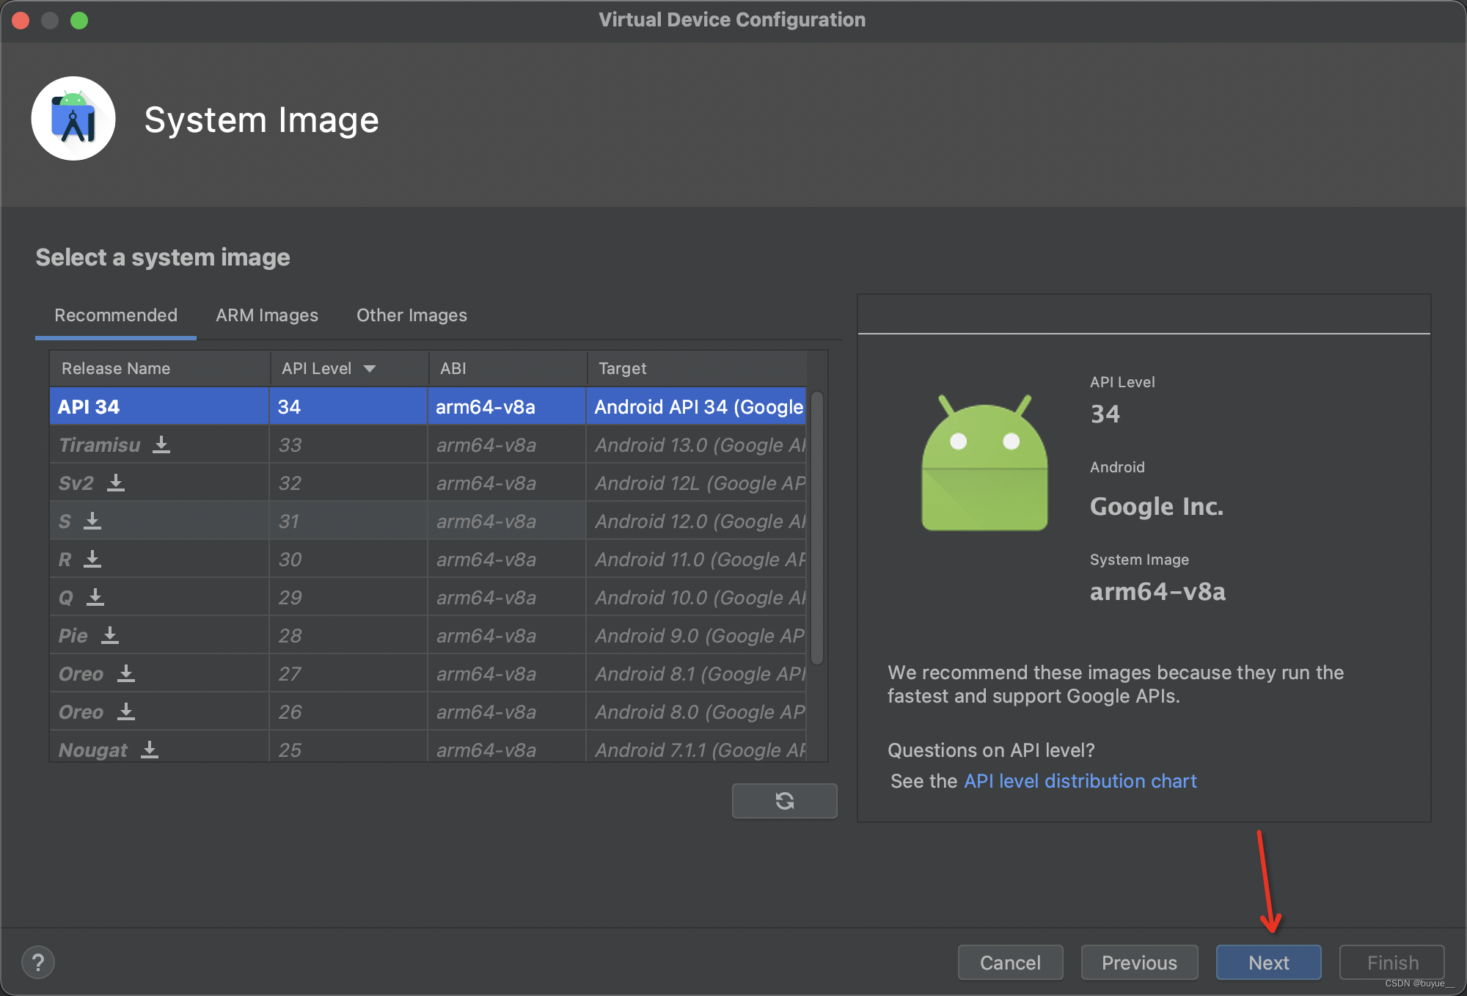This screenshot has width=1467, height=996.
Task: Download the Pie system image
Action: click(110, 635)
